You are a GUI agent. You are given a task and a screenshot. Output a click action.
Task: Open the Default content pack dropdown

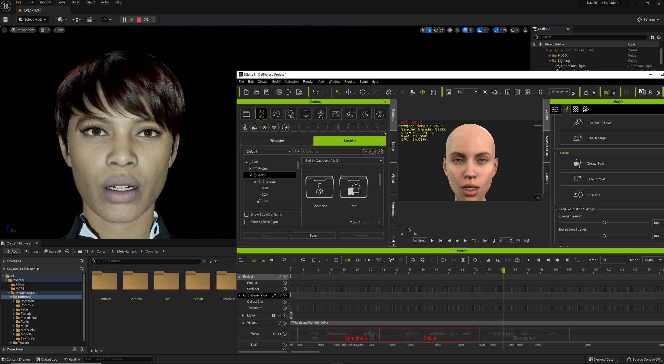[268, 151]
